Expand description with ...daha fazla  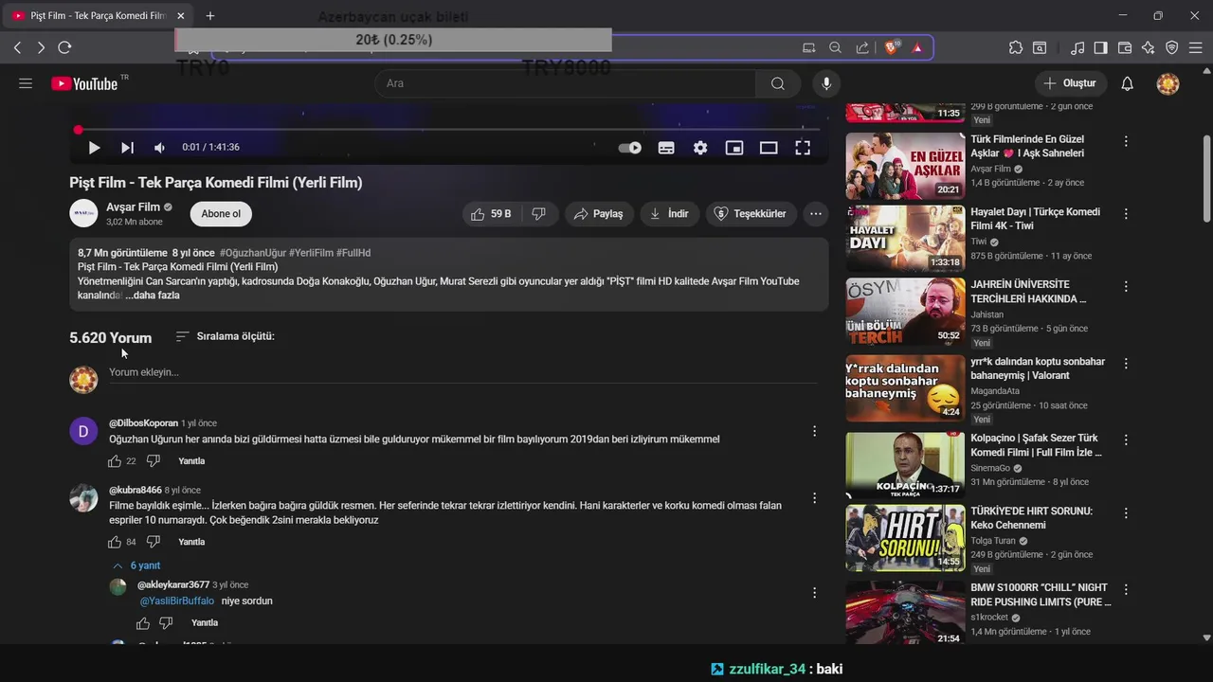tap(153, 296)
